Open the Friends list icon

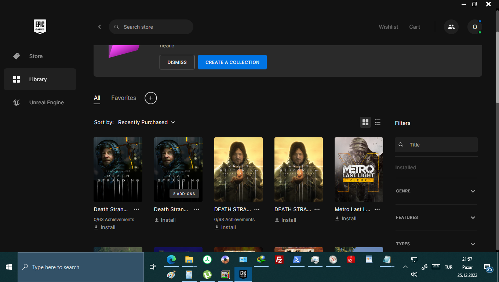(451, 27)
